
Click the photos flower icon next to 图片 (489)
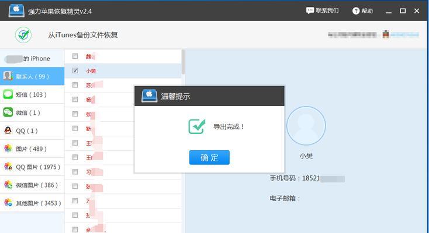pos(8,149)
